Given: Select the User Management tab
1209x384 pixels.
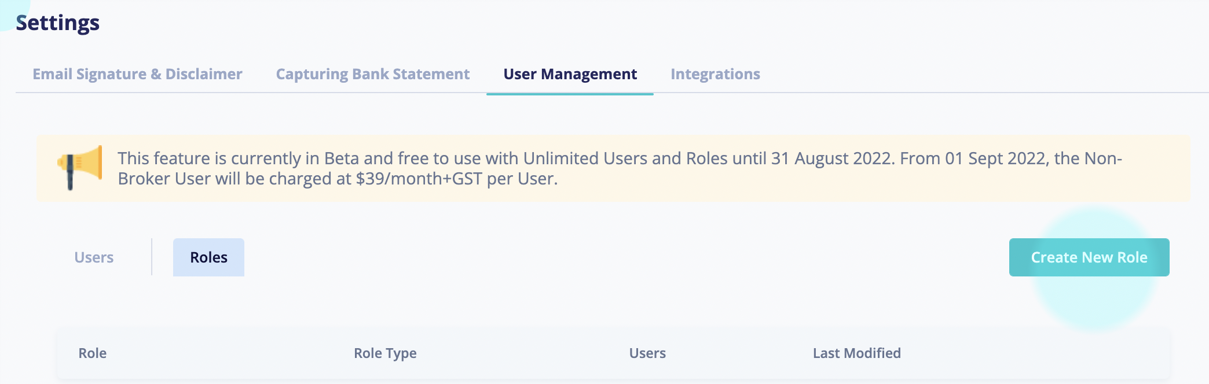Looking at the screenshot, I should (x=570, y=74).
